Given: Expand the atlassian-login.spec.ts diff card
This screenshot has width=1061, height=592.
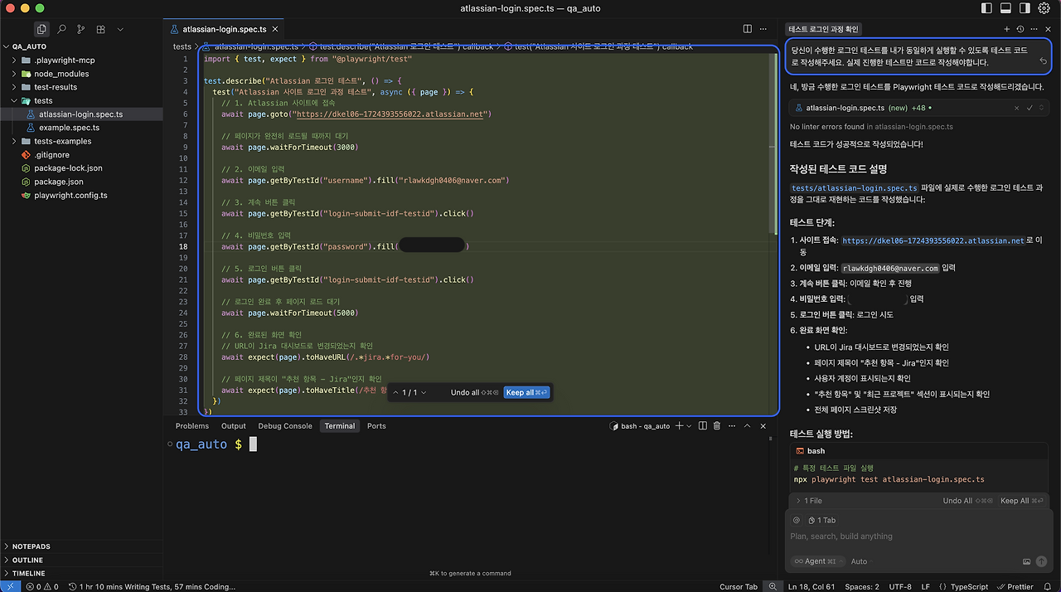Looking at the screenshot, I should [1043, 108].
